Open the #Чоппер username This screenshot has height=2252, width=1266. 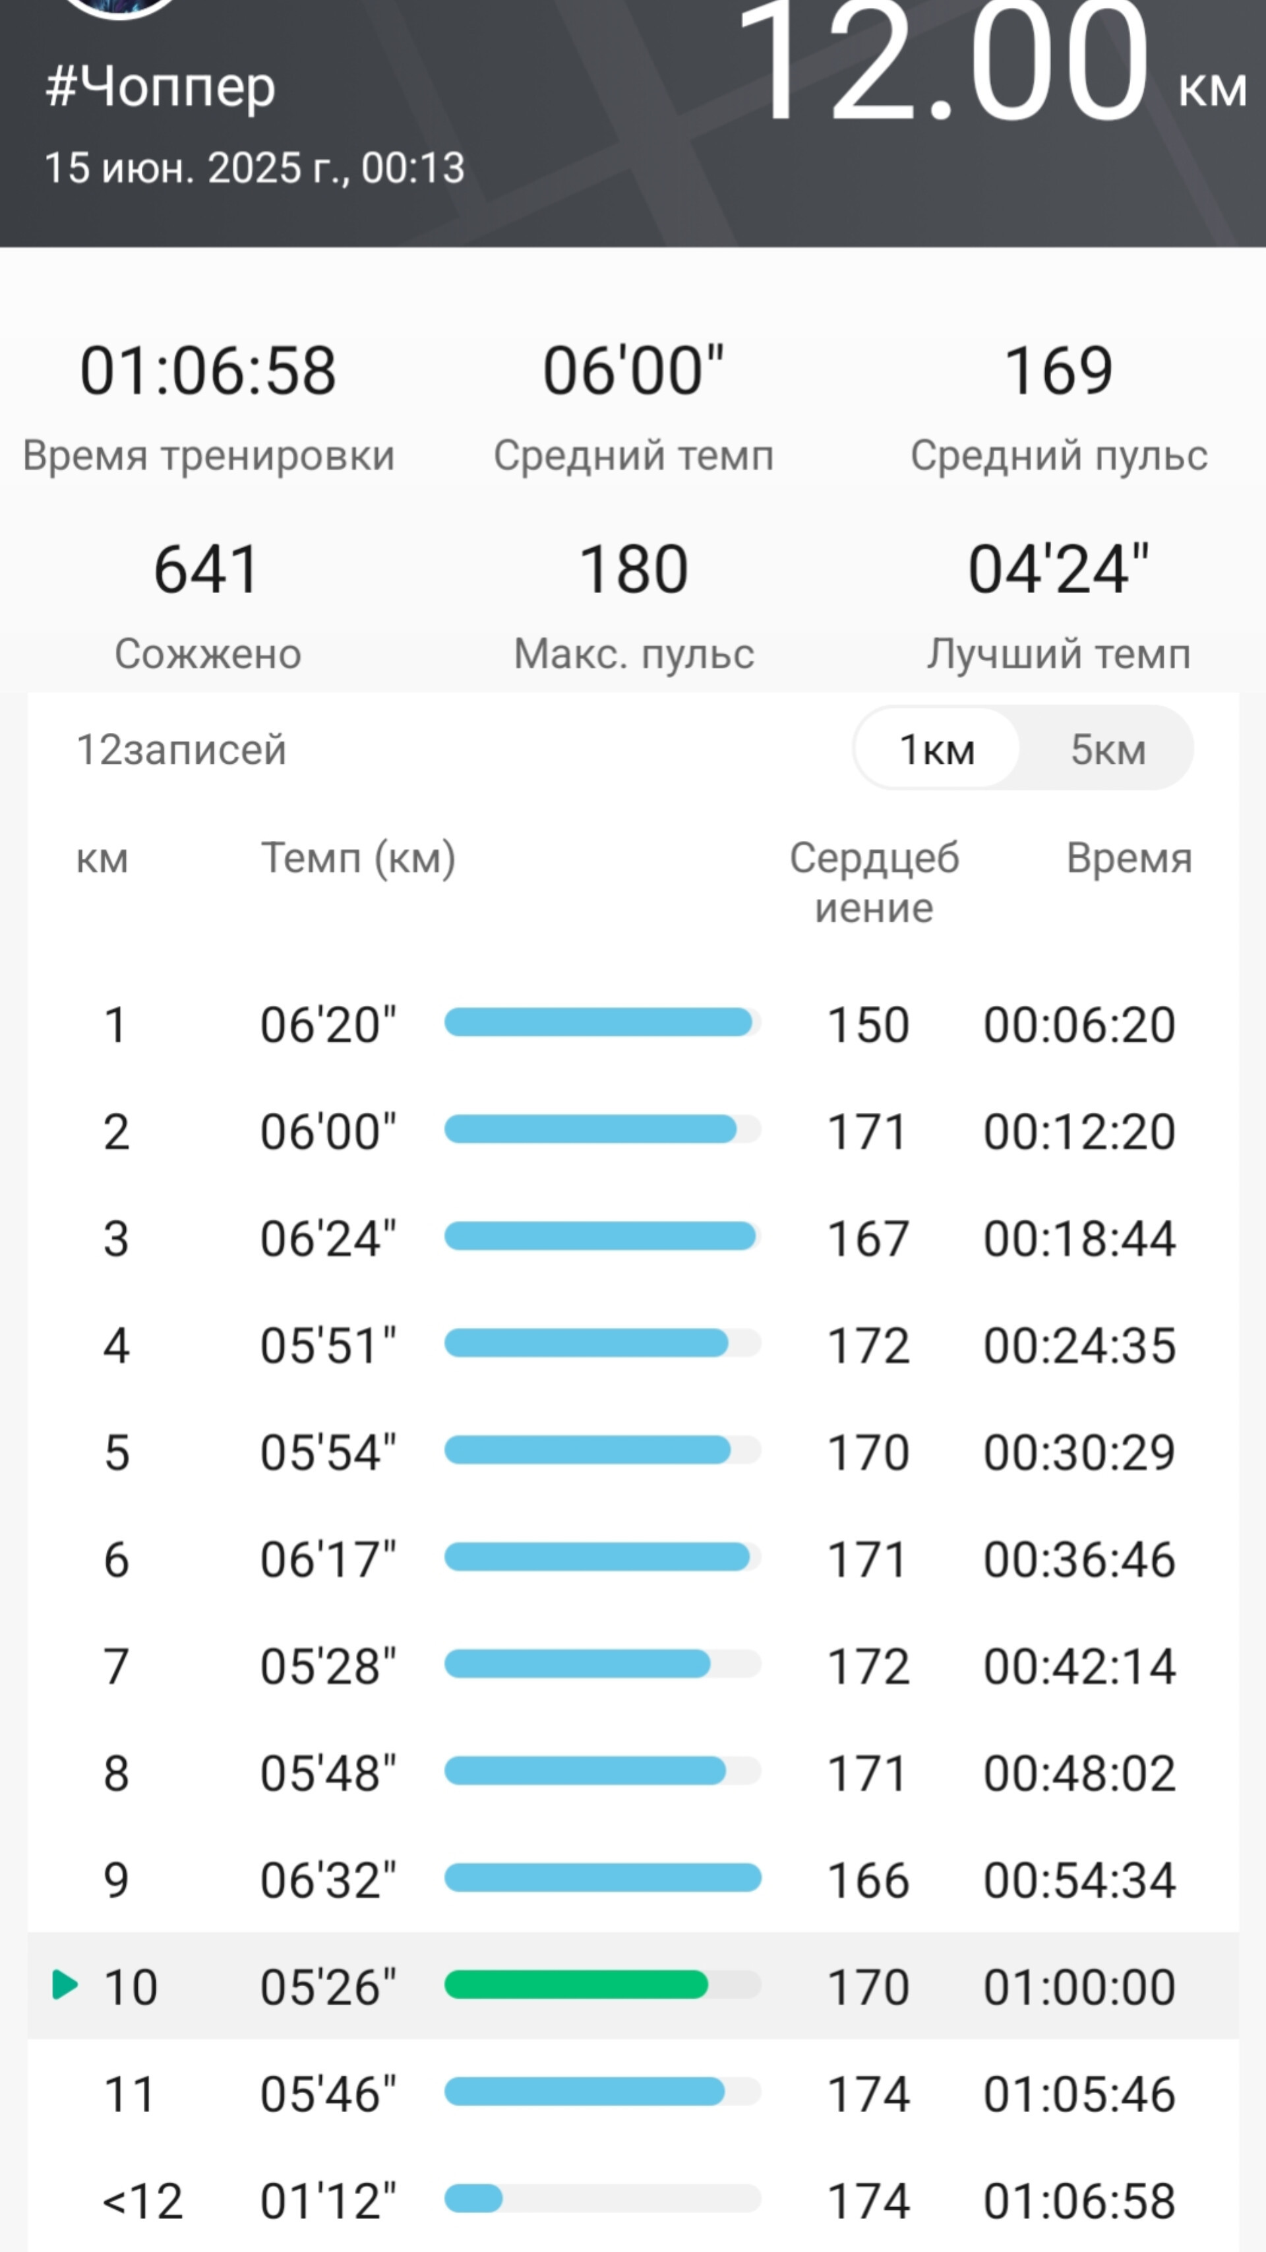(x=161, y=88)
